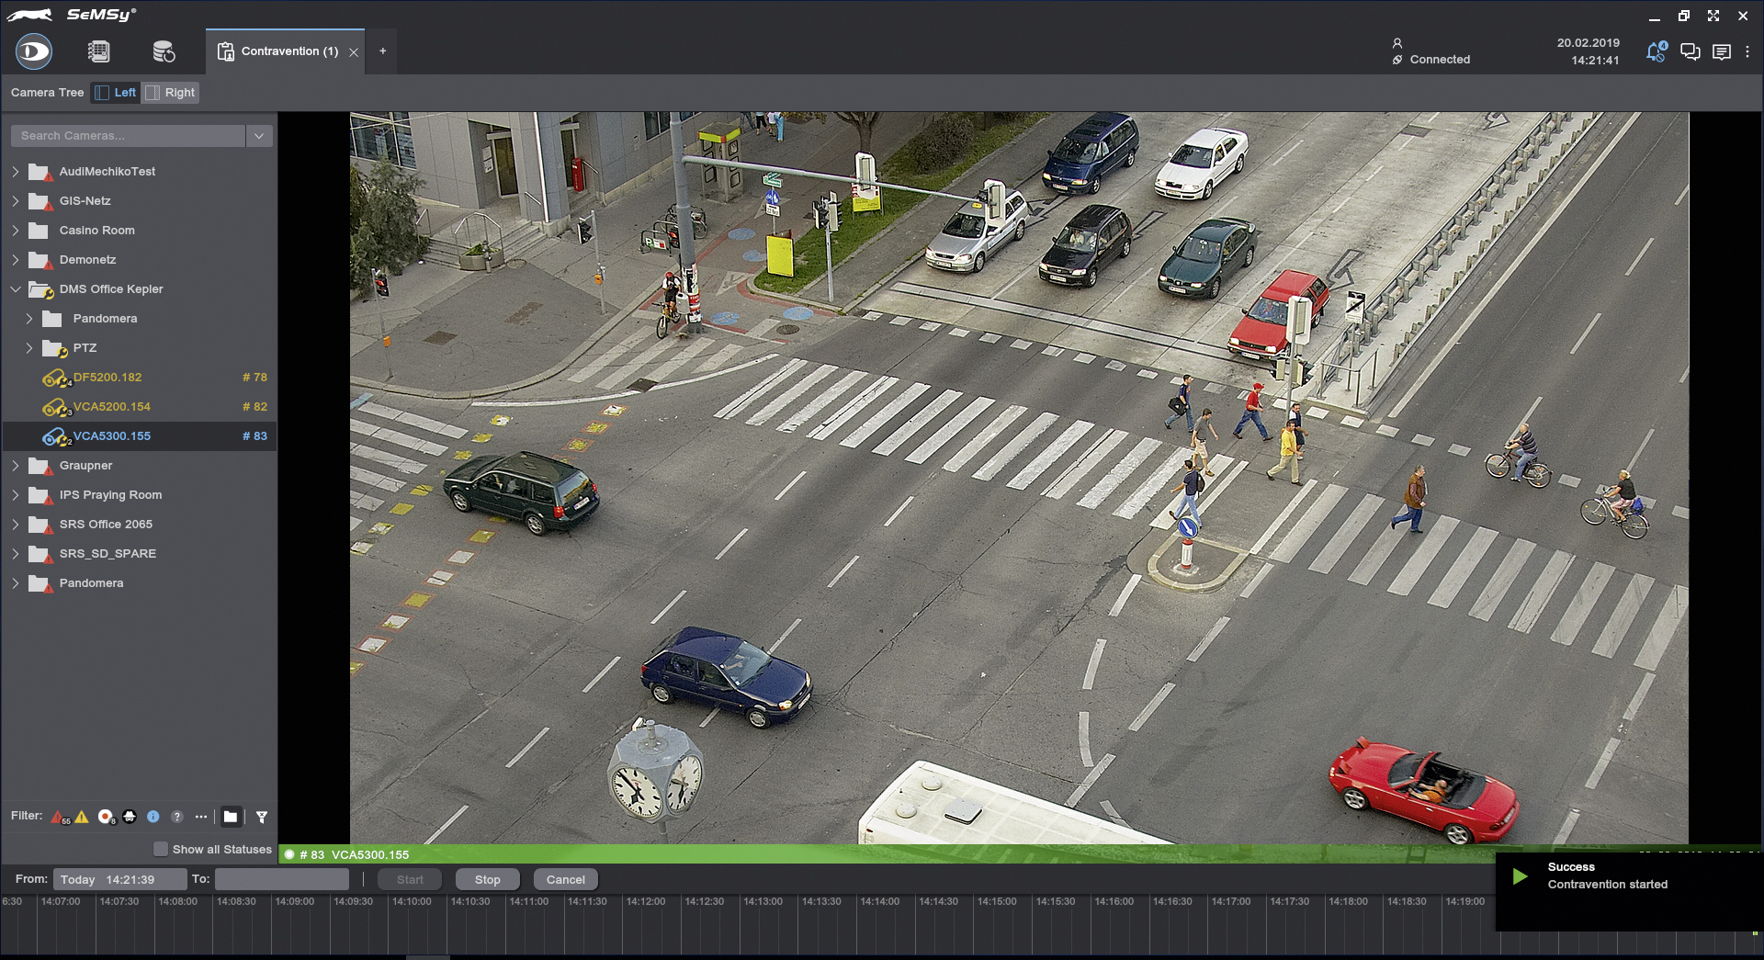Image resolution: width=1764 pixels, height=960 pixels.
Task: Open the Search Cameras dropdown arrow
Action: coord(259,136)
